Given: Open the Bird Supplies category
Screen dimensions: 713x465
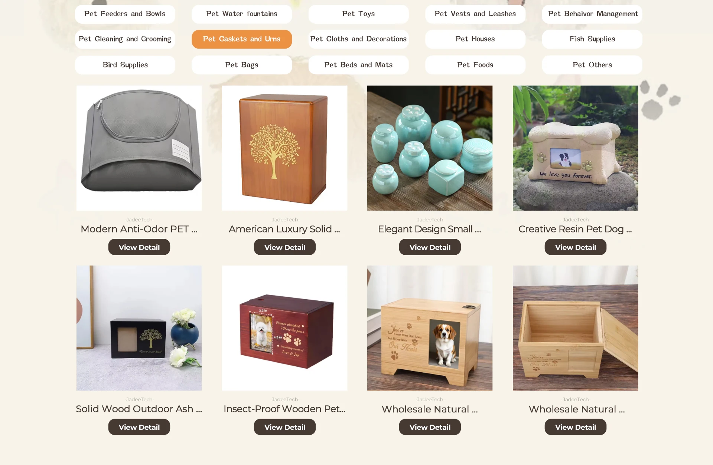Looking at the screenshot, I should coord(125,65).
